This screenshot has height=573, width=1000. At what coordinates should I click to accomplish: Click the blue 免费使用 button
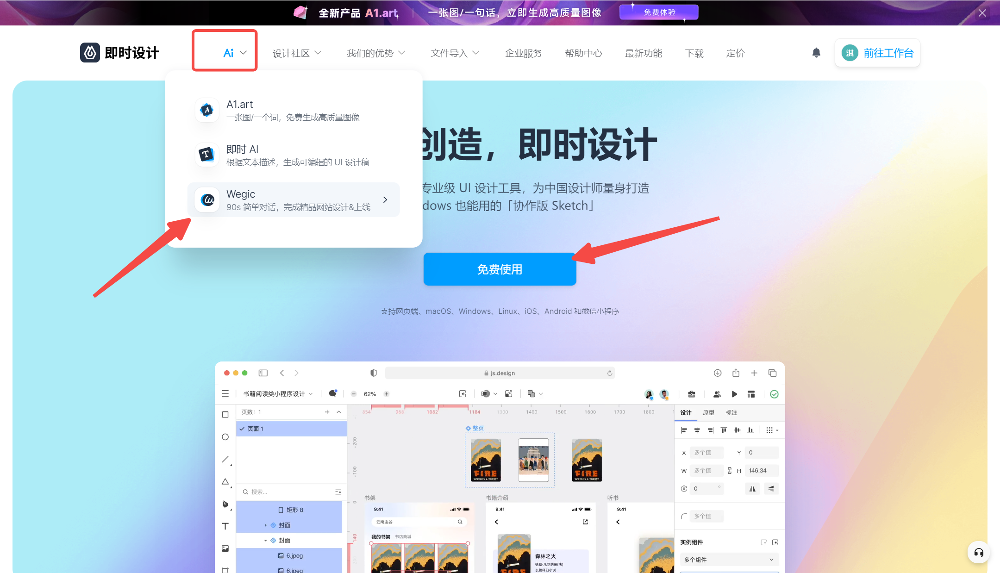pos(500,269)
